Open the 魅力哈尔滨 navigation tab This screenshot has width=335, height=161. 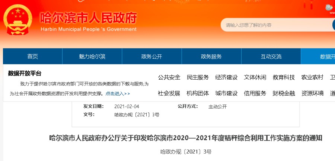coord(92,57)
